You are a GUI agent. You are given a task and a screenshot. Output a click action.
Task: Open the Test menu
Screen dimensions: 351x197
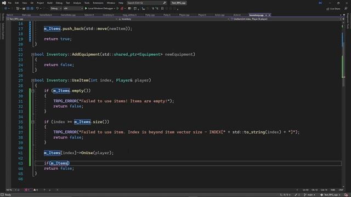[x=68, y=3]
